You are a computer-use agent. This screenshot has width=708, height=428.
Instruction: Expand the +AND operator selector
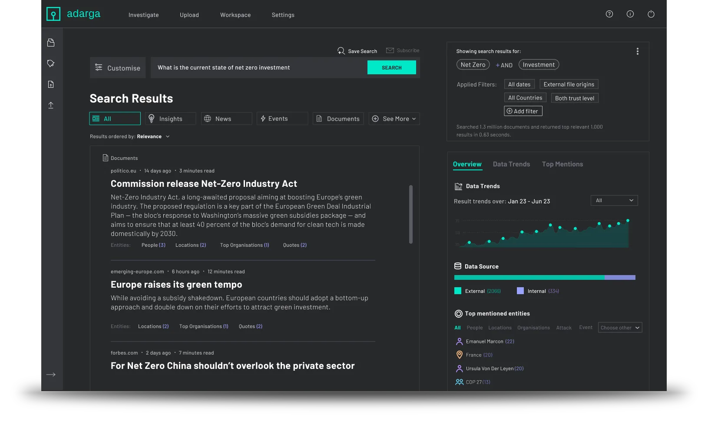pos(504,65)
